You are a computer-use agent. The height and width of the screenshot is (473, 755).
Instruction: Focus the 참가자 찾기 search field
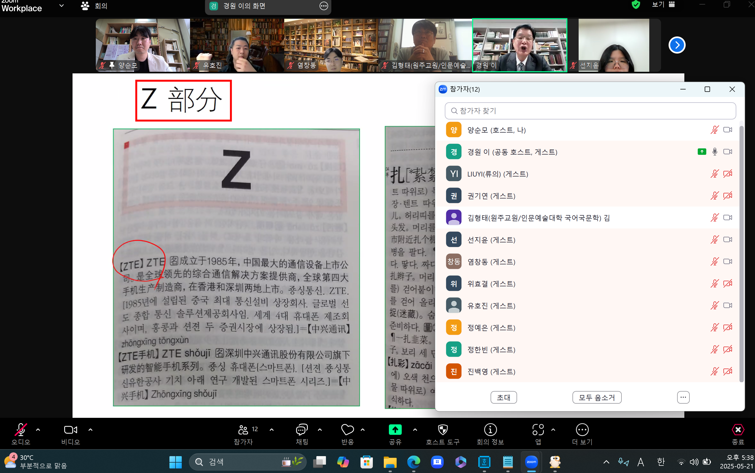tap(590, 111)
